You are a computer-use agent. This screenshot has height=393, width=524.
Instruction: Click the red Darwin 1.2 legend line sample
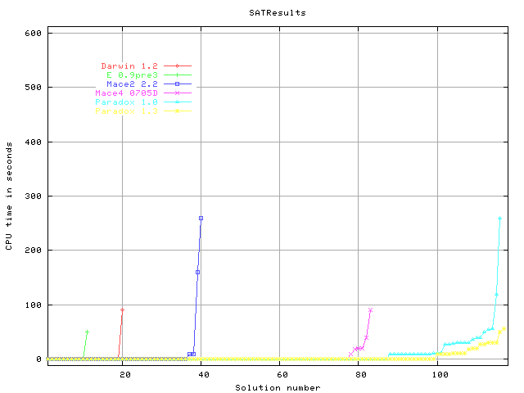[x=178, y=66]
